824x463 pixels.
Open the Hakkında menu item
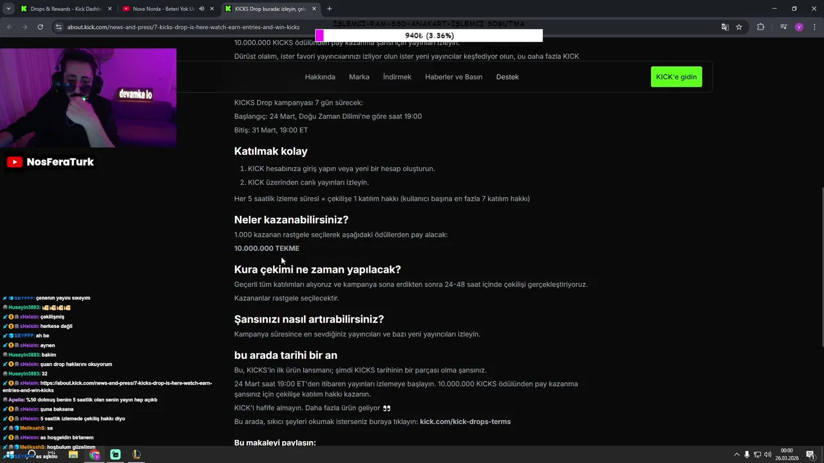point(320,77)
